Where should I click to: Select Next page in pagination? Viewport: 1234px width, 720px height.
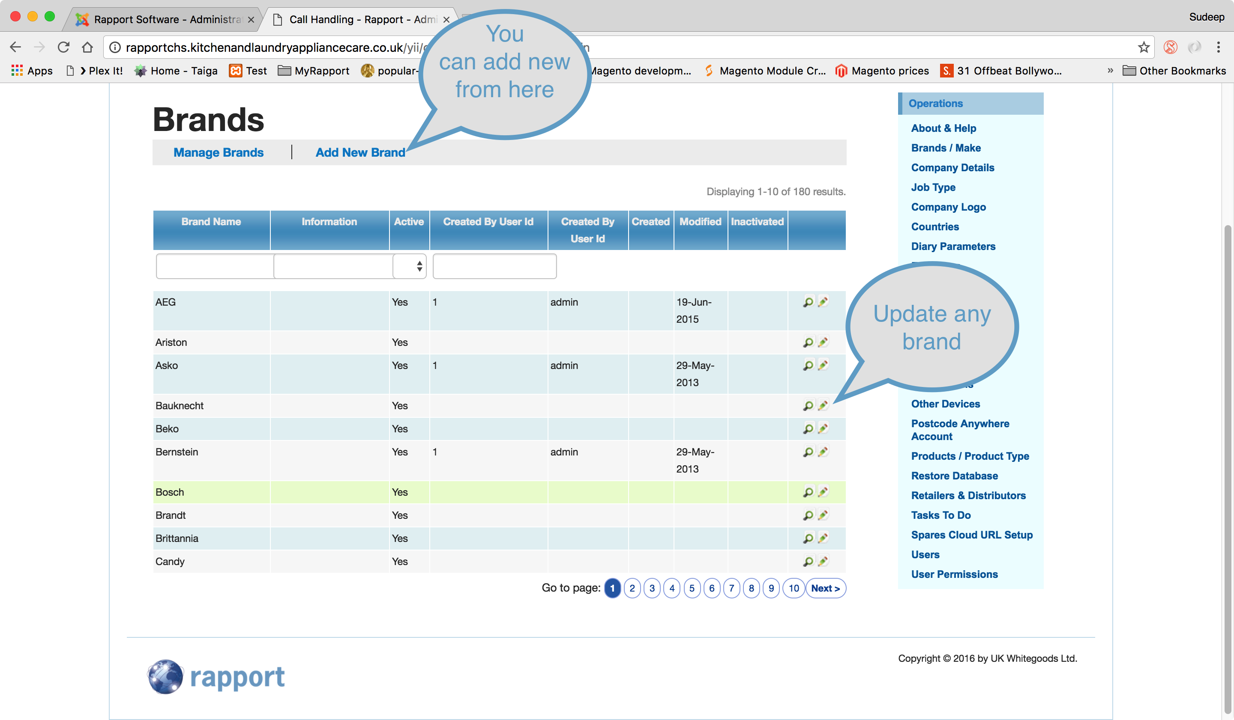click(x=824, y=589)
